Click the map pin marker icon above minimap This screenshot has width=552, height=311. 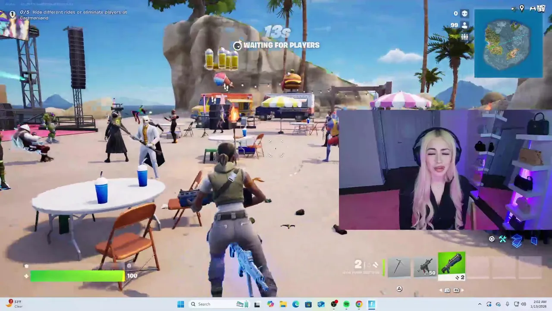522,8
